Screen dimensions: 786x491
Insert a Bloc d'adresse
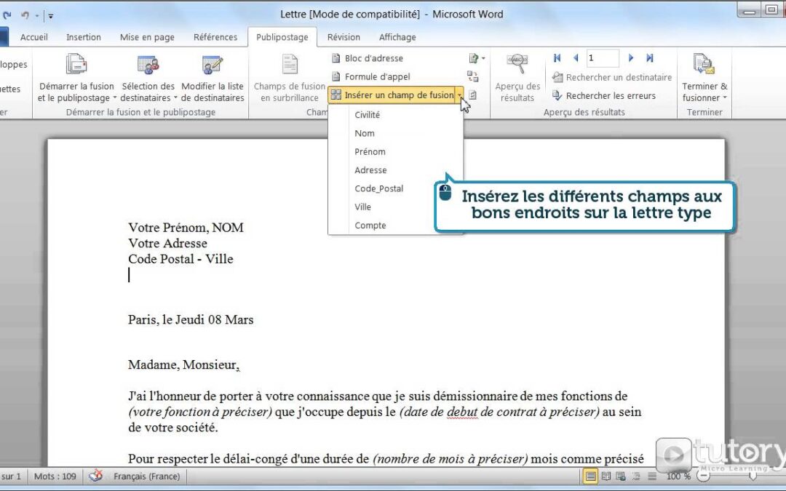368,58
